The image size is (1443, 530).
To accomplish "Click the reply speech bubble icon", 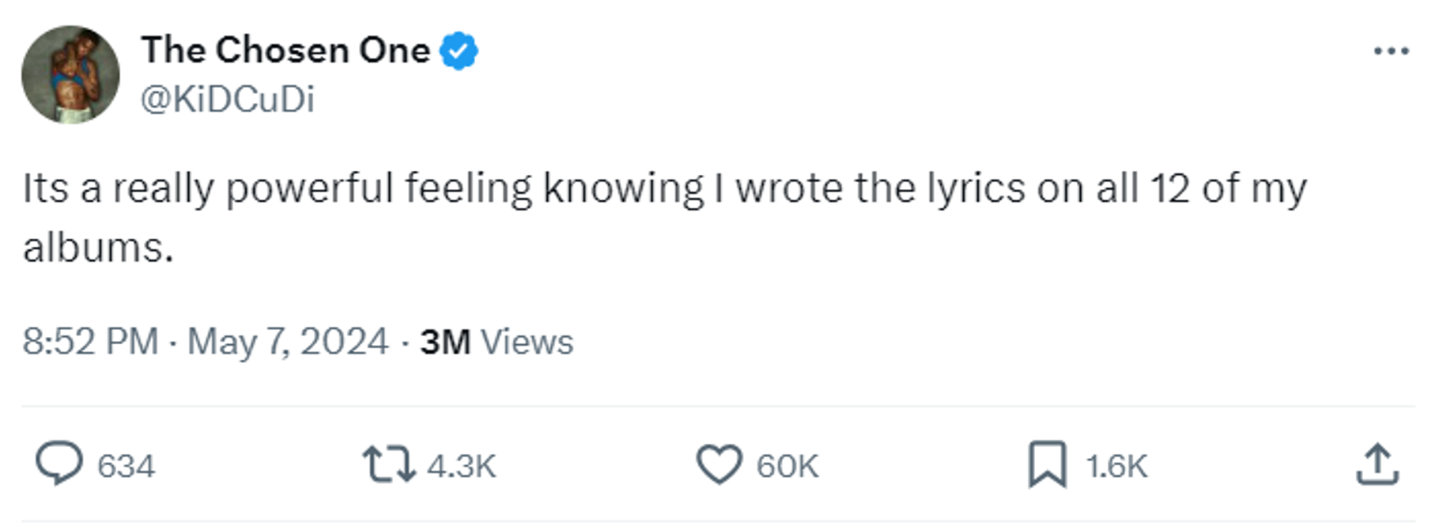I will (59, 464).
